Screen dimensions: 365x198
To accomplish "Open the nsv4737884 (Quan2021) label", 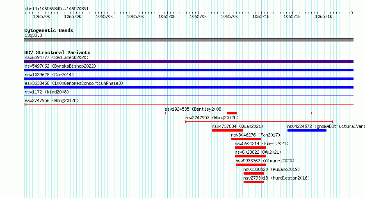I will coord(237,126).
